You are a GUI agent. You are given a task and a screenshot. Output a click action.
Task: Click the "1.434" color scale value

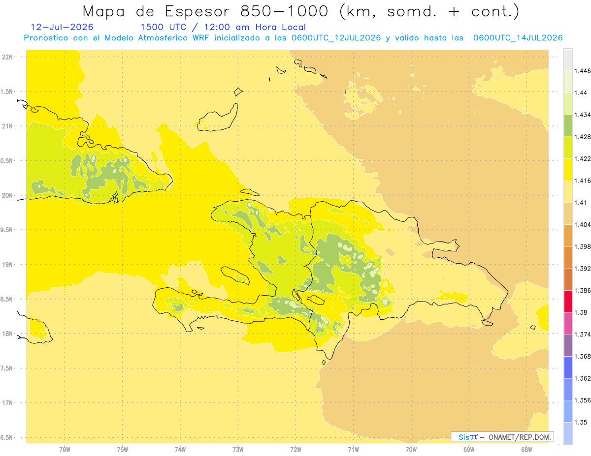pyautogui.click(x=583, y=115)
